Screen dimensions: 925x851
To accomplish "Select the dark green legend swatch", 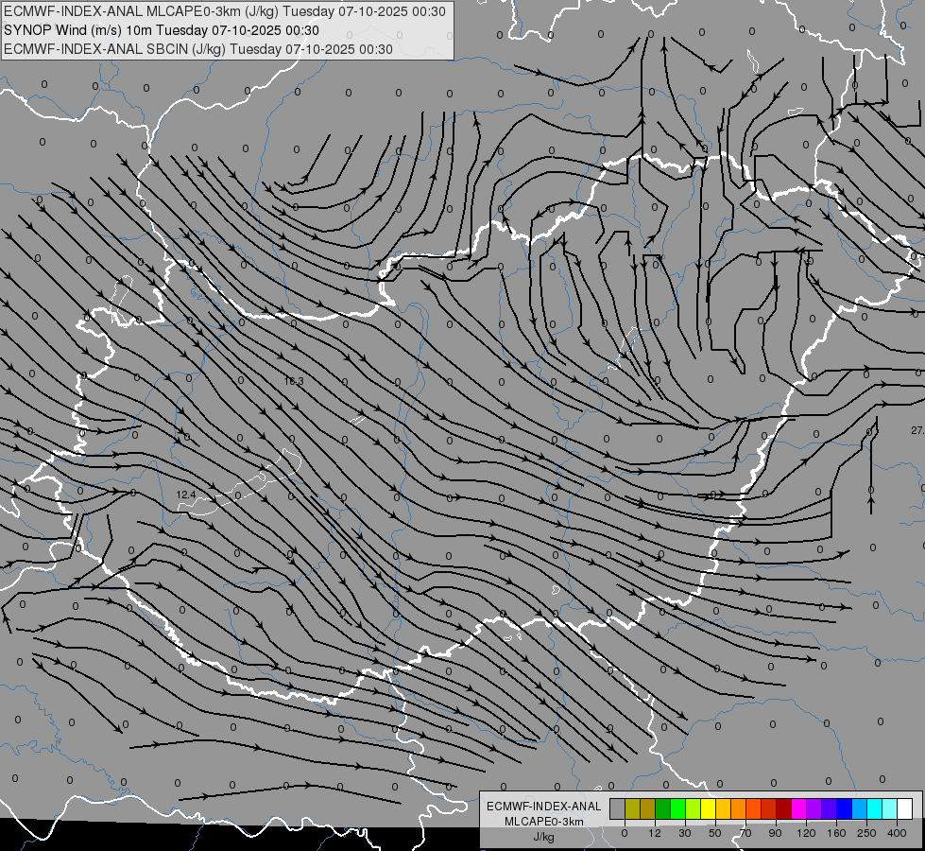I will tap(663, 808).
